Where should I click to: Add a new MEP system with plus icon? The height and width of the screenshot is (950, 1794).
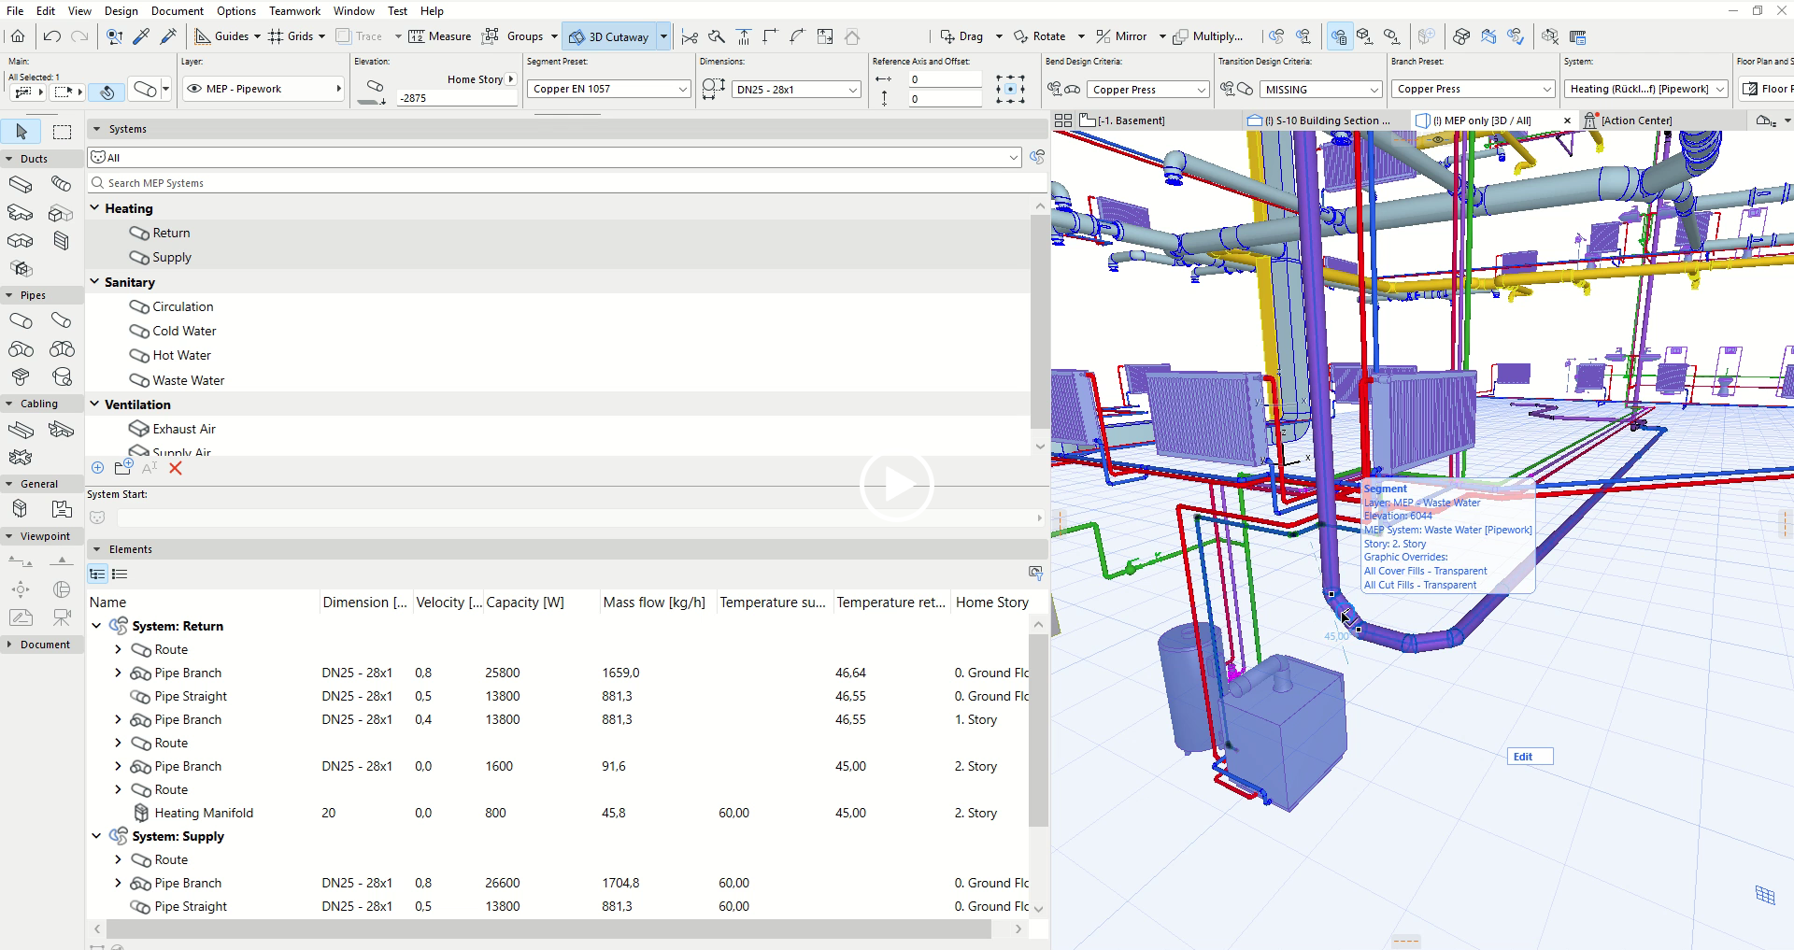point(98,468)
